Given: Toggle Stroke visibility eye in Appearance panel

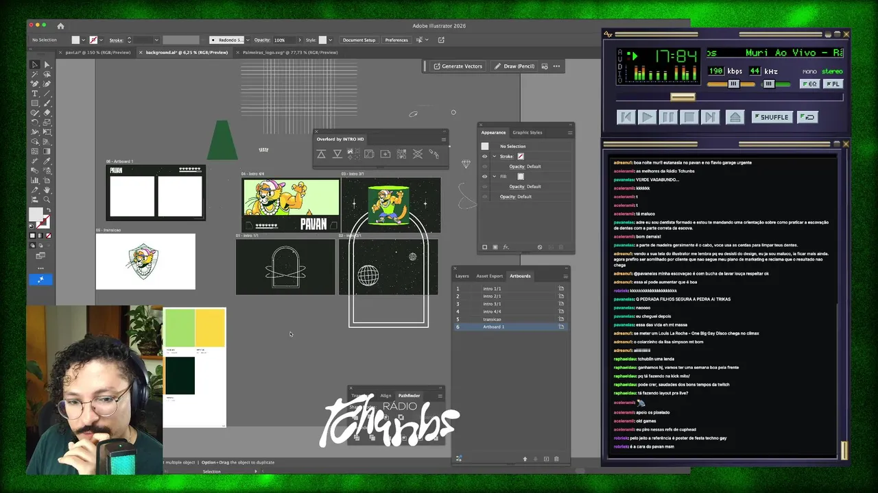Looking at the screenshot, I should tap(485, 156).
